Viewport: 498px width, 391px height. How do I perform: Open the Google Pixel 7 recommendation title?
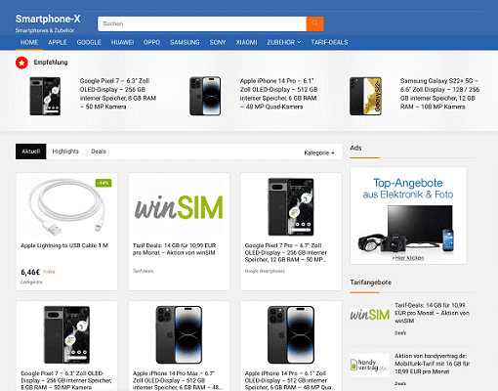(x=118, y=94)
